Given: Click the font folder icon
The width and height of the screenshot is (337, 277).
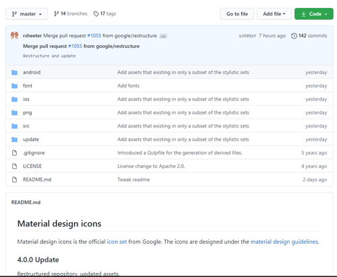Looking at the screenshot, I should pyautogui.click(x=15, y=86).
